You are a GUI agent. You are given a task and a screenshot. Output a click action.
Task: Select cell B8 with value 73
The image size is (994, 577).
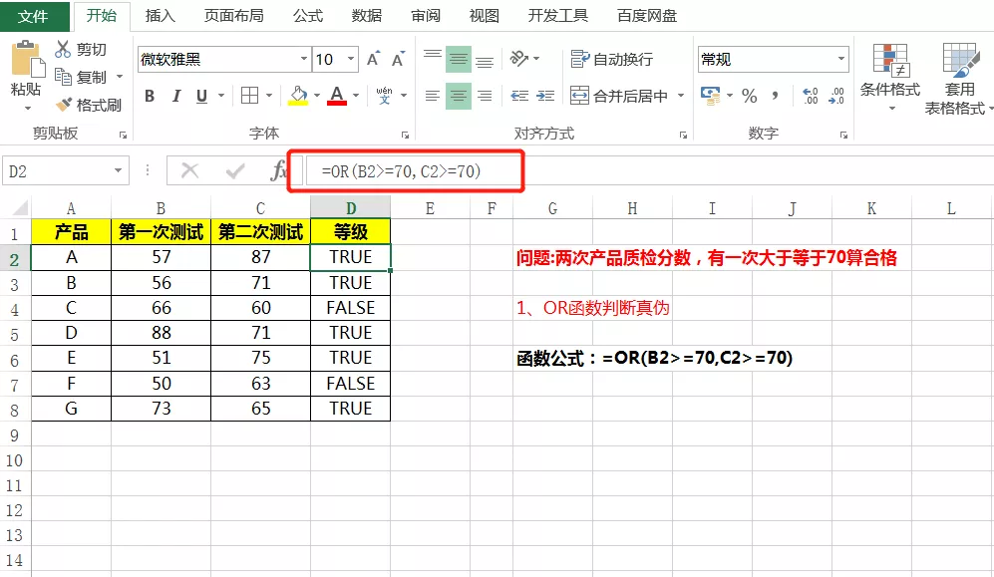click(162, 409)
